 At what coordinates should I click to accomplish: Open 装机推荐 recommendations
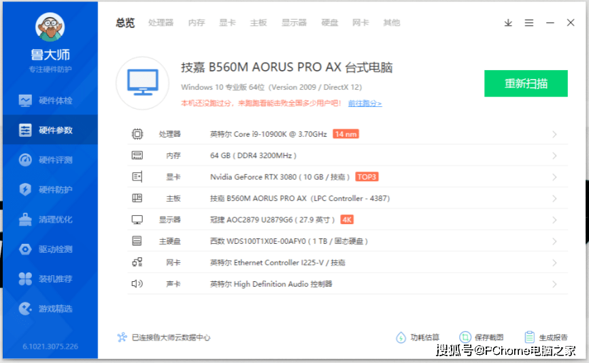50,279
